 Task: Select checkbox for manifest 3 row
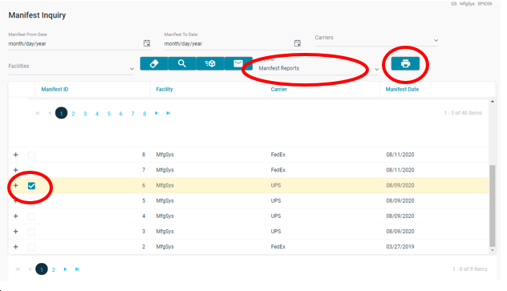pos(31,232)
